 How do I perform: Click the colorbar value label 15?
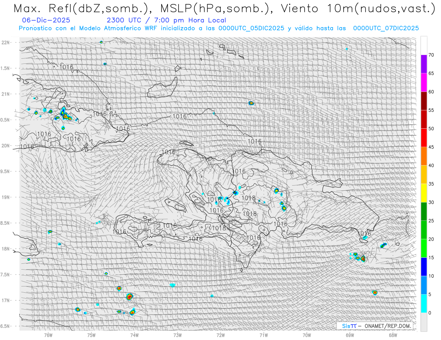point(431,257)
